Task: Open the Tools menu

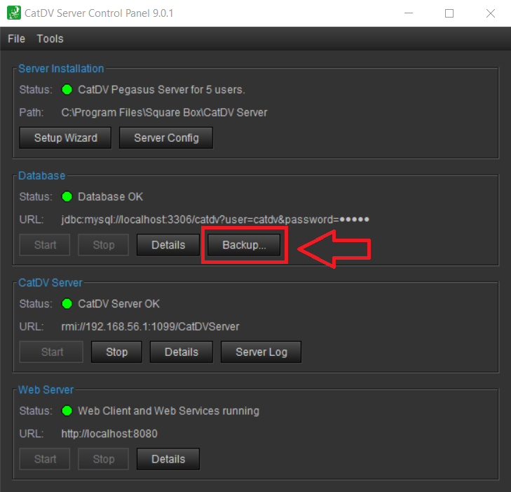Action: point(50,39)
